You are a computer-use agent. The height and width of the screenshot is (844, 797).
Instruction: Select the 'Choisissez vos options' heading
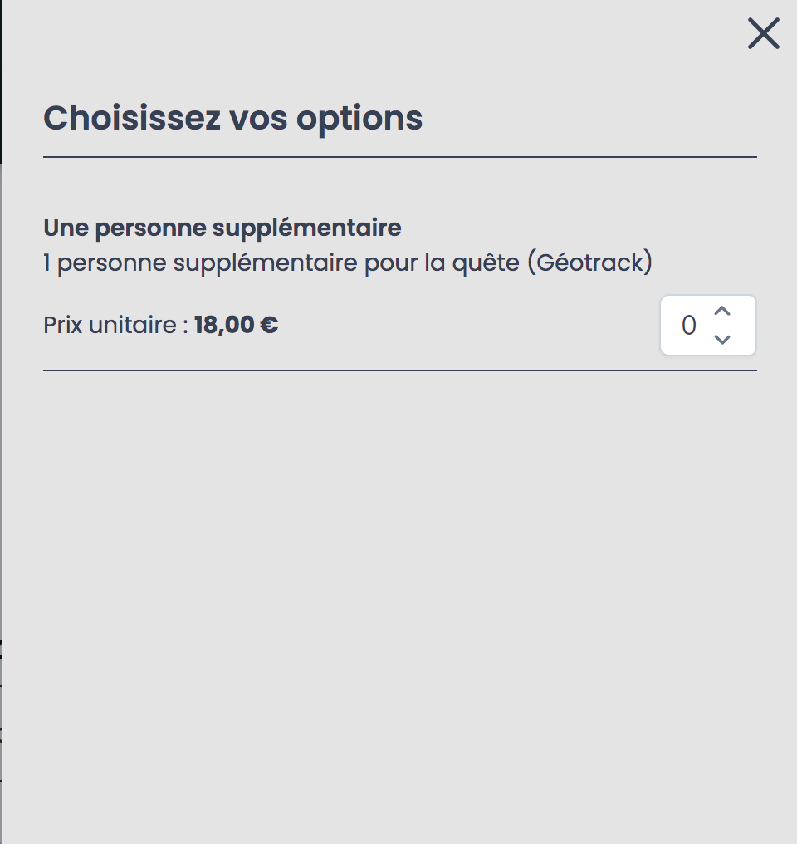tap(232, 119)
